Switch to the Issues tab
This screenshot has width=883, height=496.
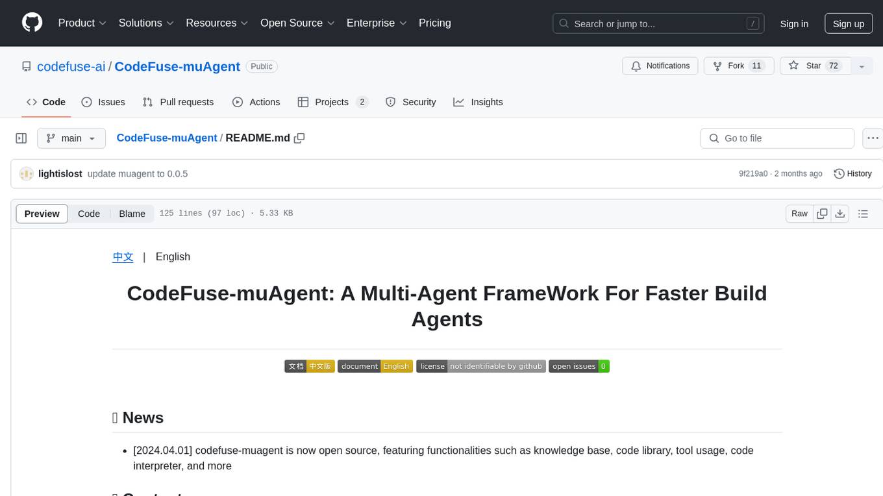103,102
